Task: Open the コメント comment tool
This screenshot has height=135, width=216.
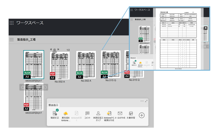Action: [x=87, y=113]
